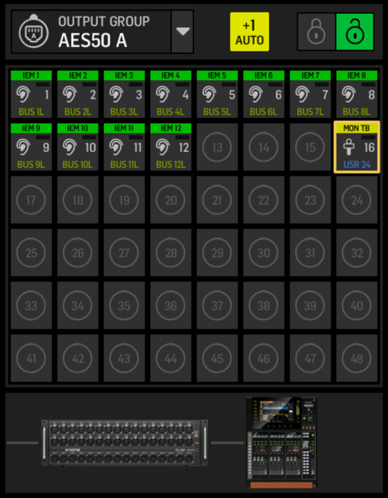Click the MON TB talkback microphone icon

tap(348, 147)
